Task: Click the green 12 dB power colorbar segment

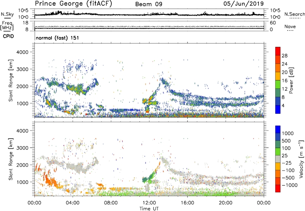Action: pyautogui.click(x=278, y=84)
